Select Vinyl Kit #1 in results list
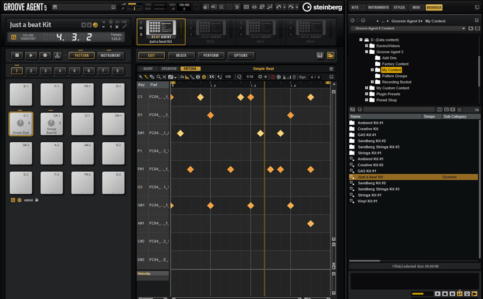This screenshot has width=483, height=299. 414,201
